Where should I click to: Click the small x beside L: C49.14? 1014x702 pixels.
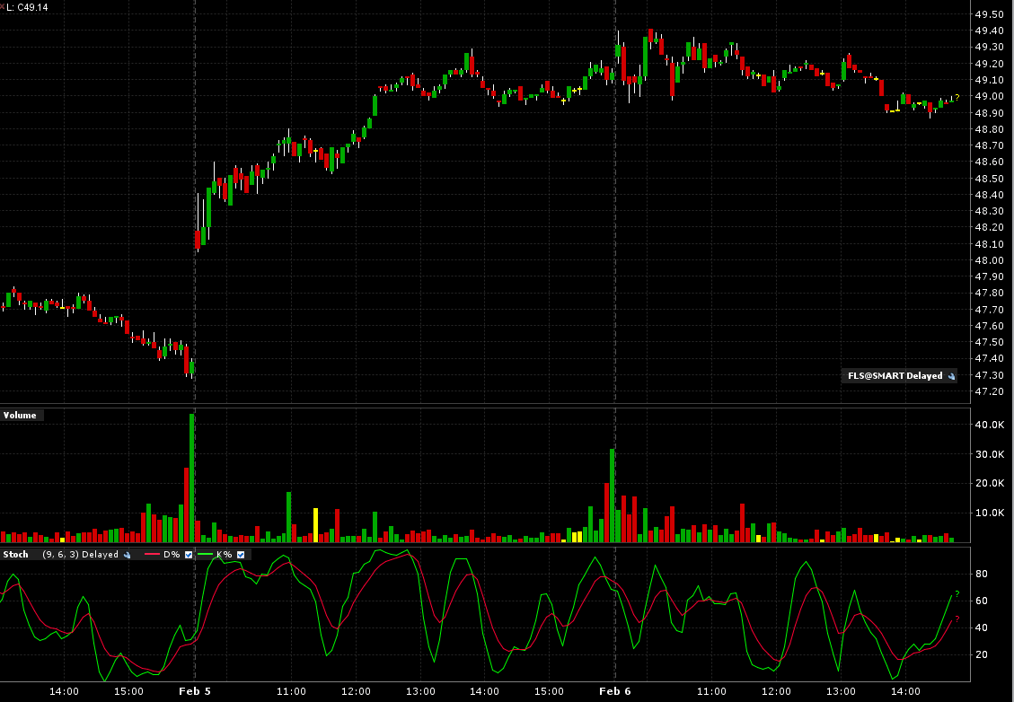click(2, 7)
